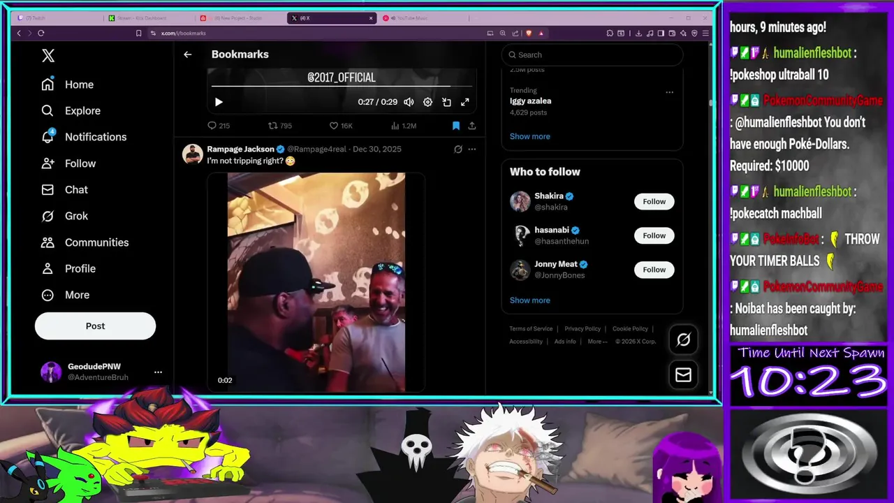Click the top video progress bar
Image resolution: width=894 pixels, height=503 pixels.
coord(342,87)
